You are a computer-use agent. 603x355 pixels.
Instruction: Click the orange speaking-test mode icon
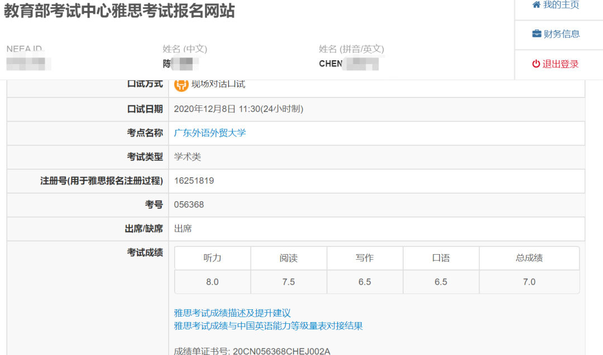tap(181, 84)
